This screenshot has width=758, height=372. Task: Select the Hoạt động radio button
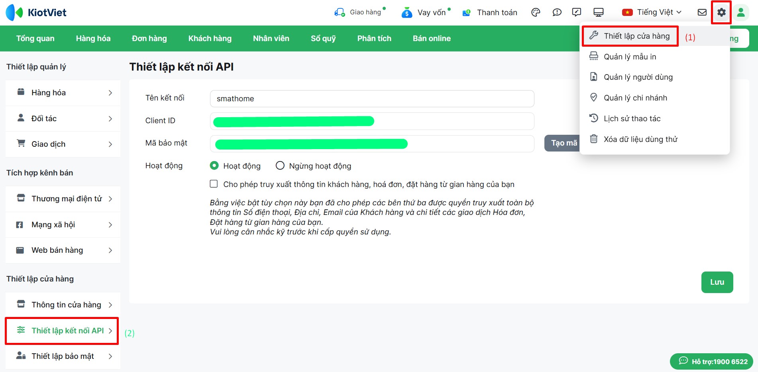[x=214, y=165]
